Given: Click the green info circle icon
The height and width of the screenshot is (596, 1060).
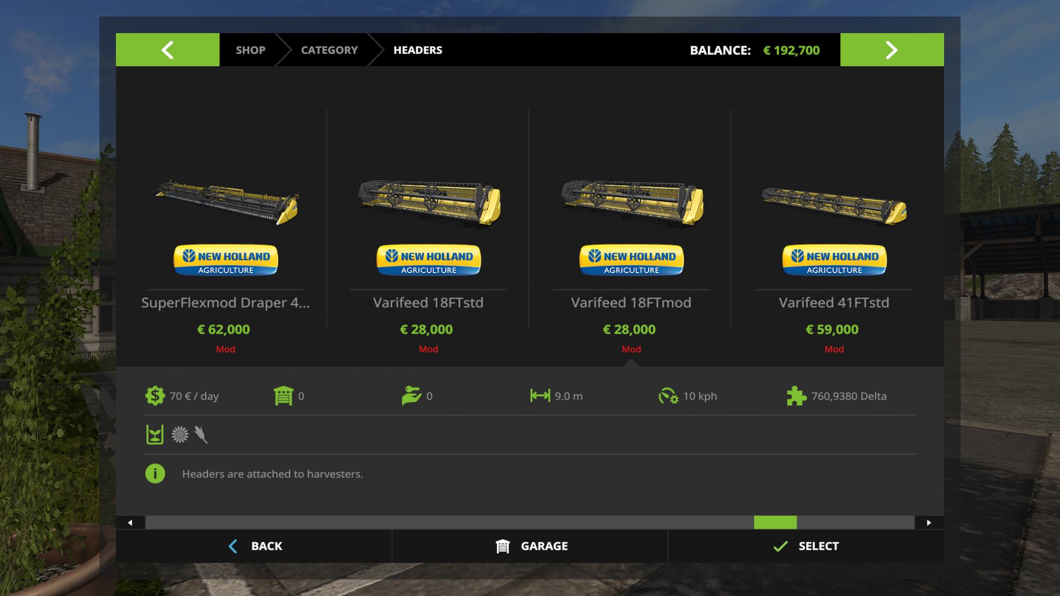Looking at the screenshot, I should click(155, 473).
